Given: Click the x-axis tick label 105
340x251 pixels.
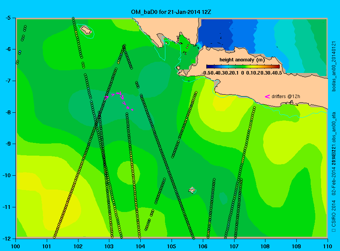Looking at the screenshot, I should click(172, 246).
